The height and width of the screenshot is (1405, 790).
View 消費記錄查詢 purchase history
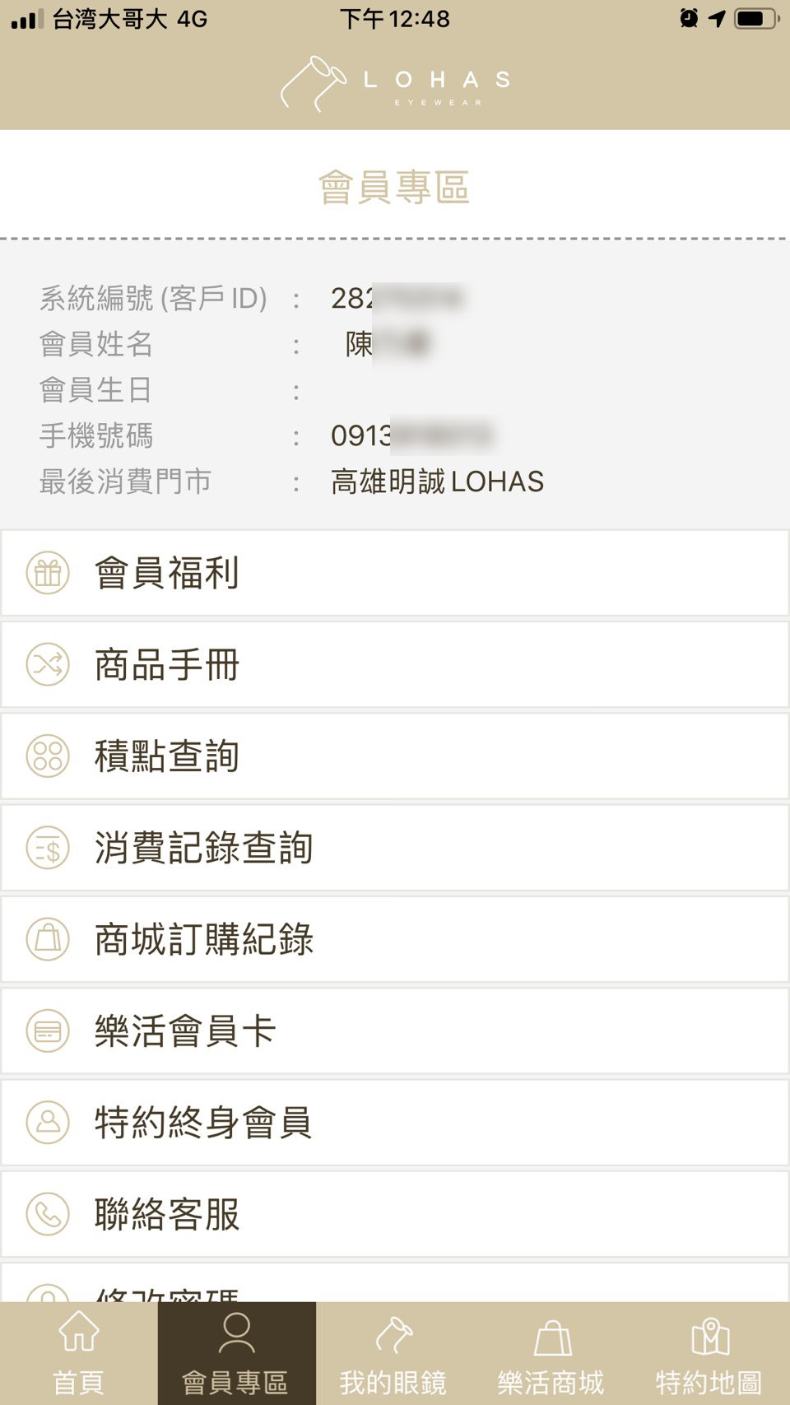(x=395, y=848)
